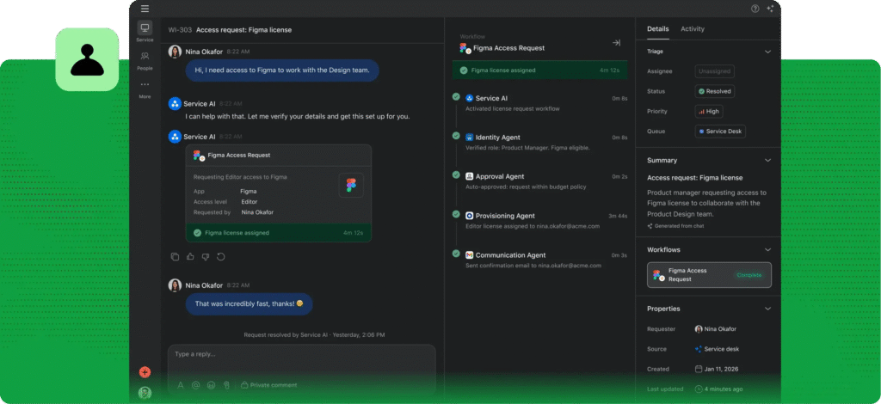Click the WI-303 ticket ID
881x404 pixels.
180,30
